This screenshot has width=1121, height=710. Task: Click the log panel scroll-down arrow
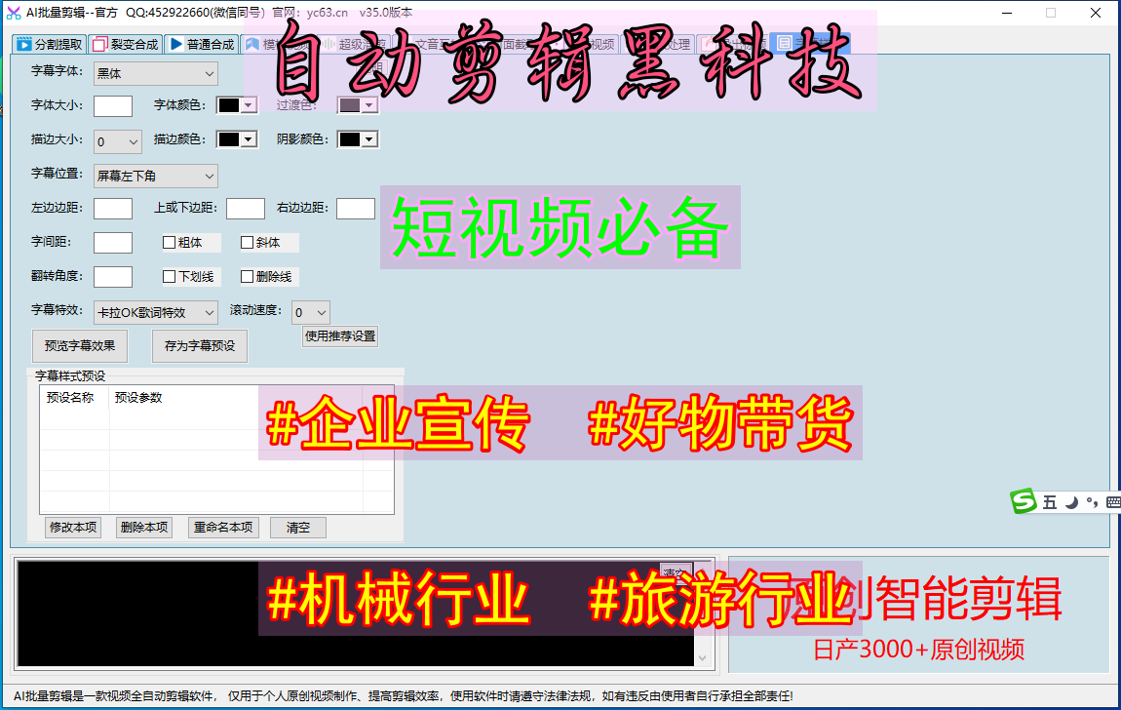(x=703, y=657)
